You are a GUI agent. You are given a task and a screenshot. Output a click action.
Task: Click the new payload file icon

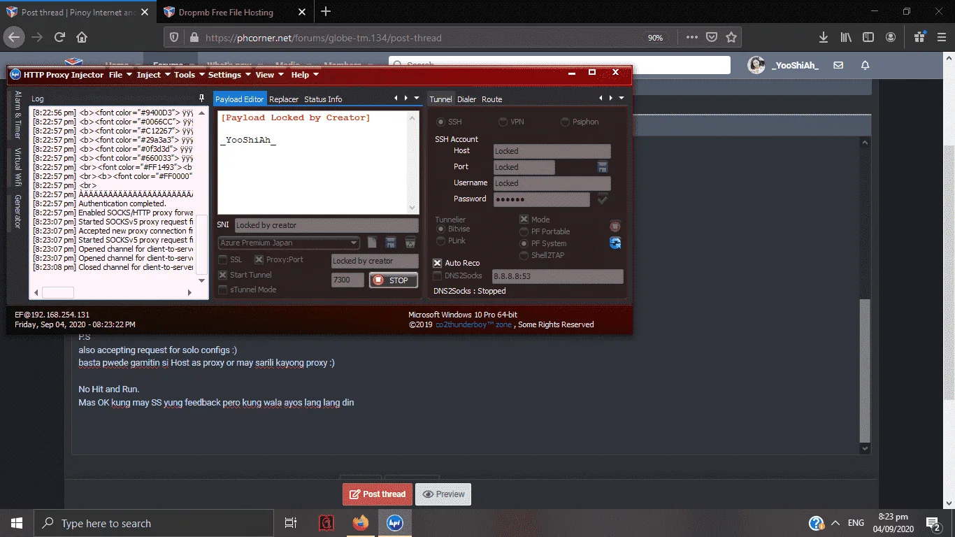(373, 243)
